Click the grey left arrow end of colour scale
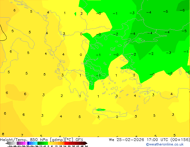The image size is (190, 147). tap(7, 143)
